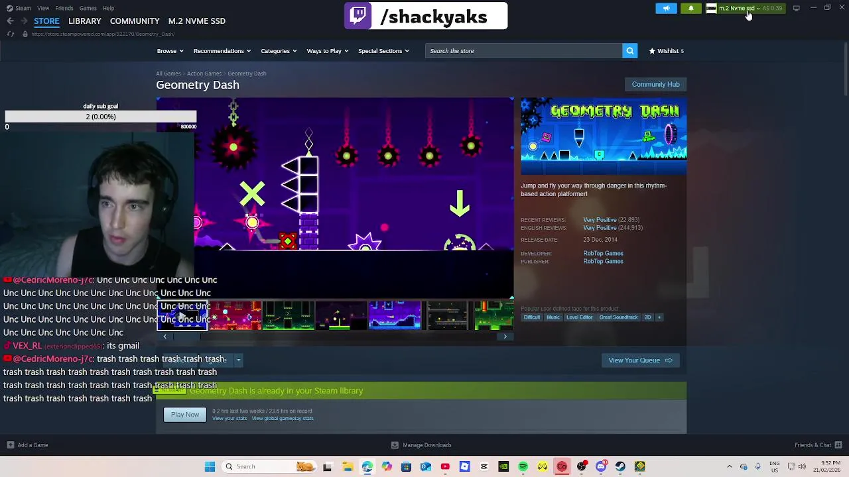Expand the dropdown arrow beside Ignore button

[238, 360]
